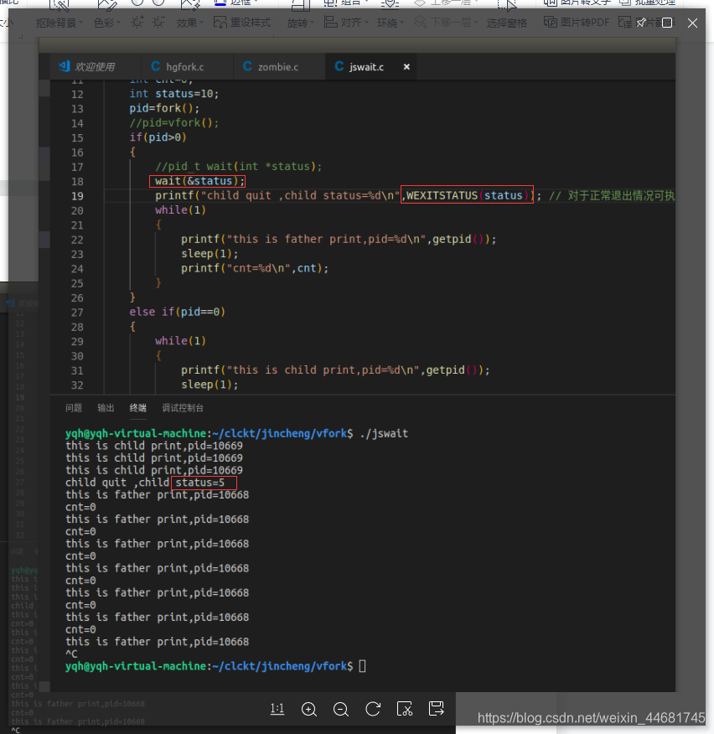This screenshot has width=714, height=734.
Task: Click the else if(pid==0) line
Action: pos(177,312)
